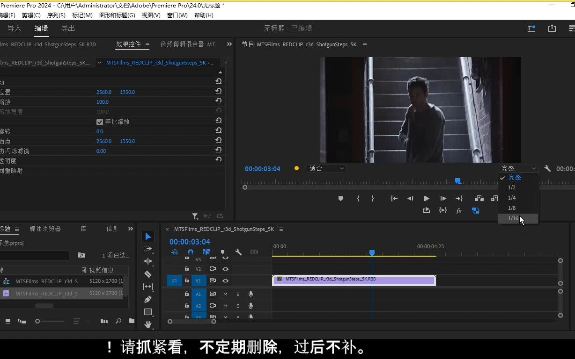Mute audio track A1
The image size is (575, 359).
click(x=225, y=294)
